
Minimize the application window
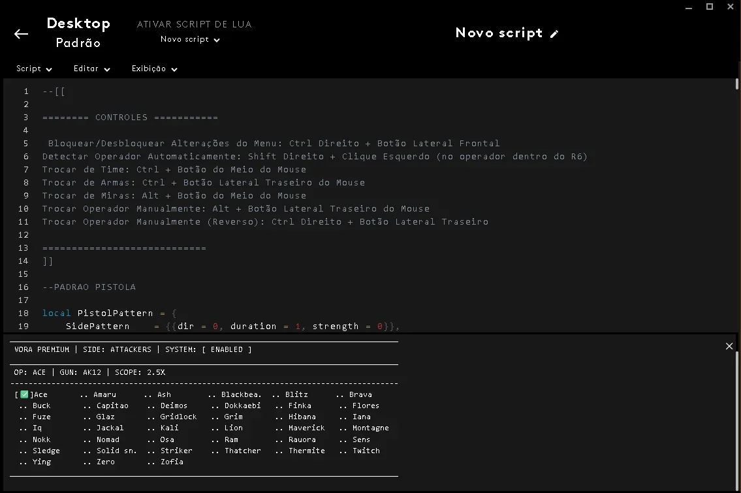pos(689,8)
